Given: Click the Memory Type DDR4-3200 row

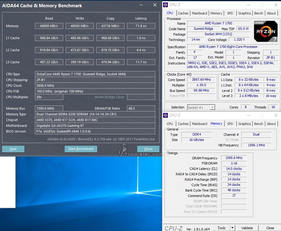Looking at the screenshot, I should click(95, 114).
